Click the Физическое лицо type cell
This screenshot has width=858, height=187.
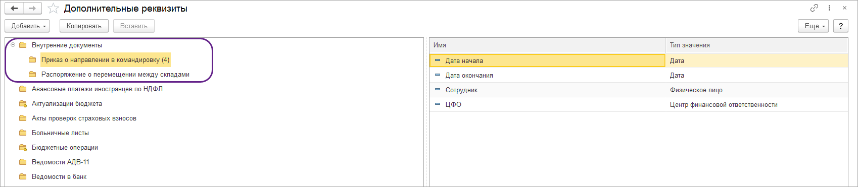point(756,90)
